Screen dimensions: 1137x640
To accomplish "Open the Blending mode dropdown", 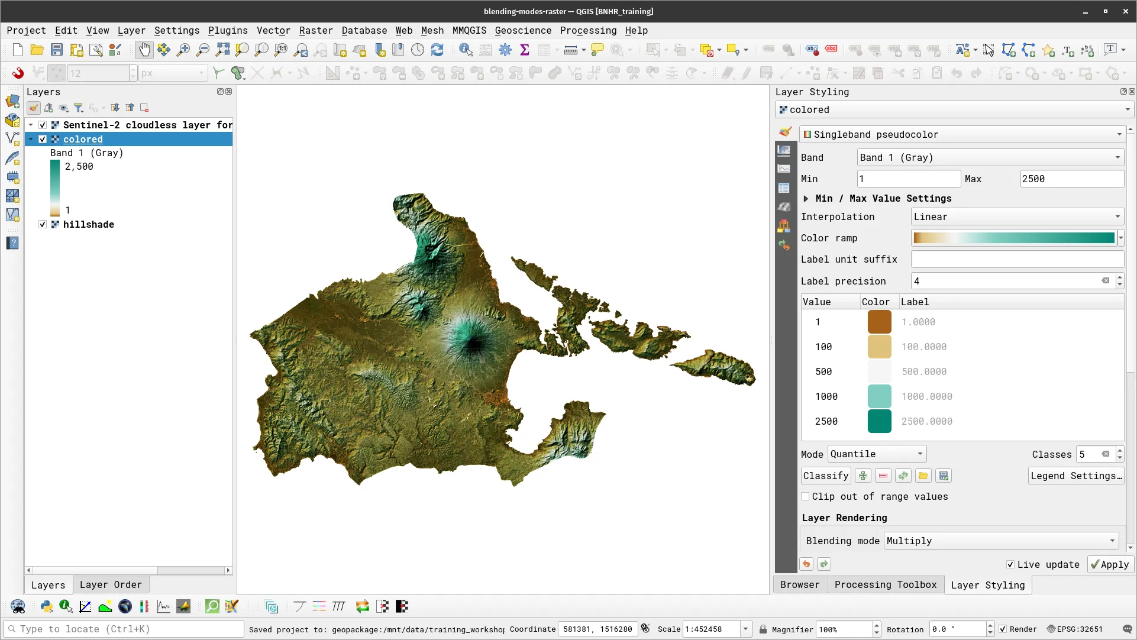I will (x=1000, y=540).
